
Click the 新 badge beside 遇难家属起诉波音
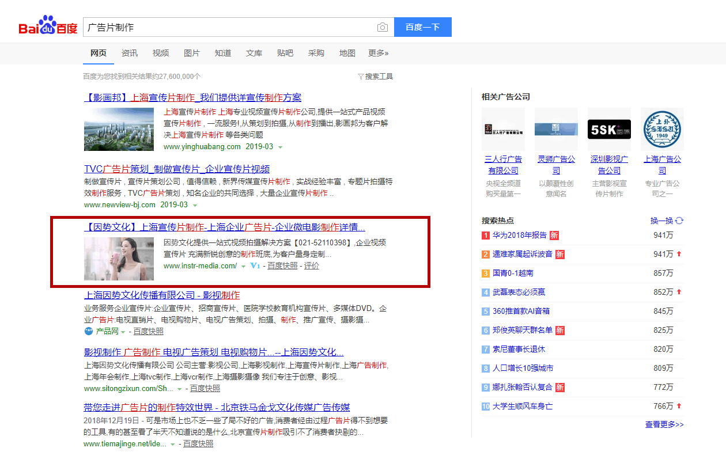click(560, 254)
